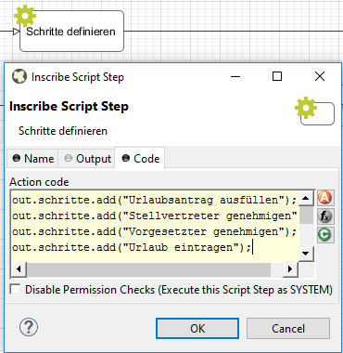Confirm with the OK button
343x353 pixels.
click(197, 328)
